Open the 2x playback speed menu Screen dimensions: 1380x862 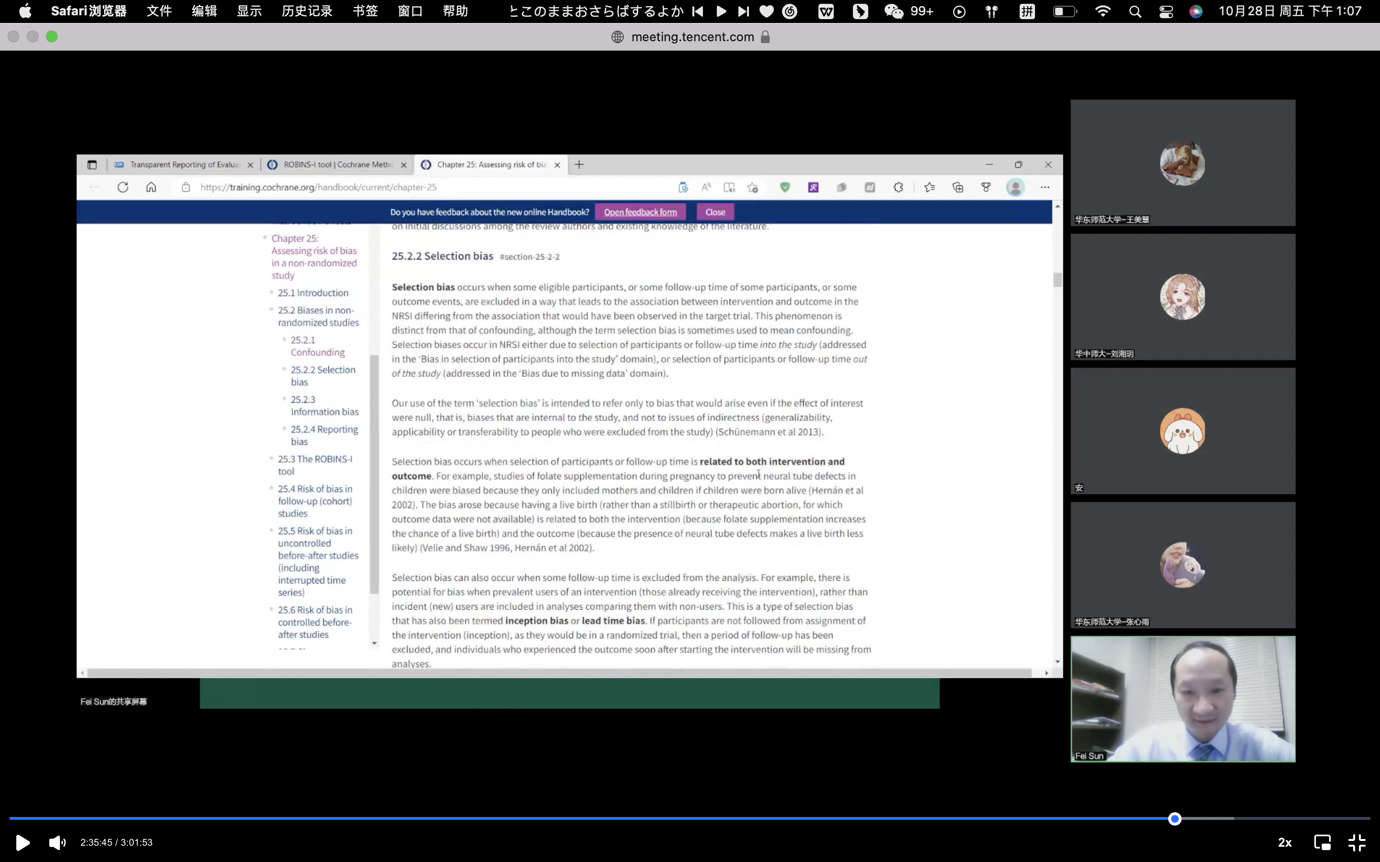[1284, 842]
